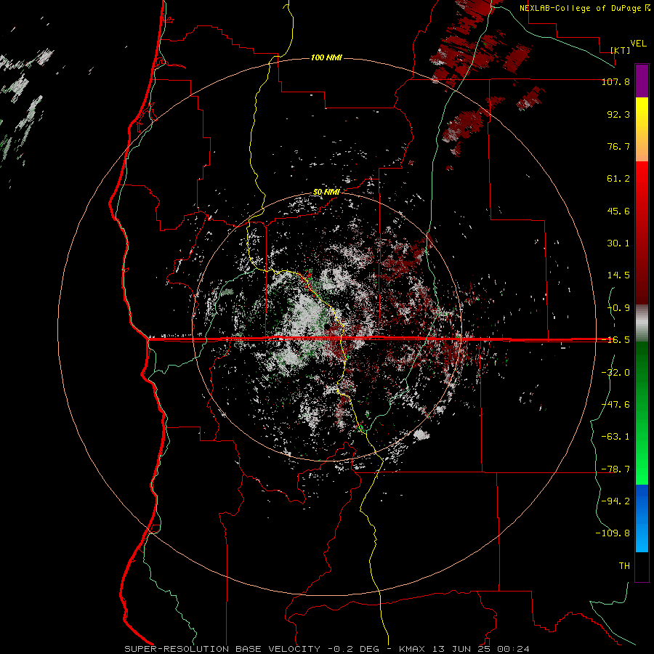Click the purple segment of the color bar
The image size is (654, 654).
[x=642, y=81]
